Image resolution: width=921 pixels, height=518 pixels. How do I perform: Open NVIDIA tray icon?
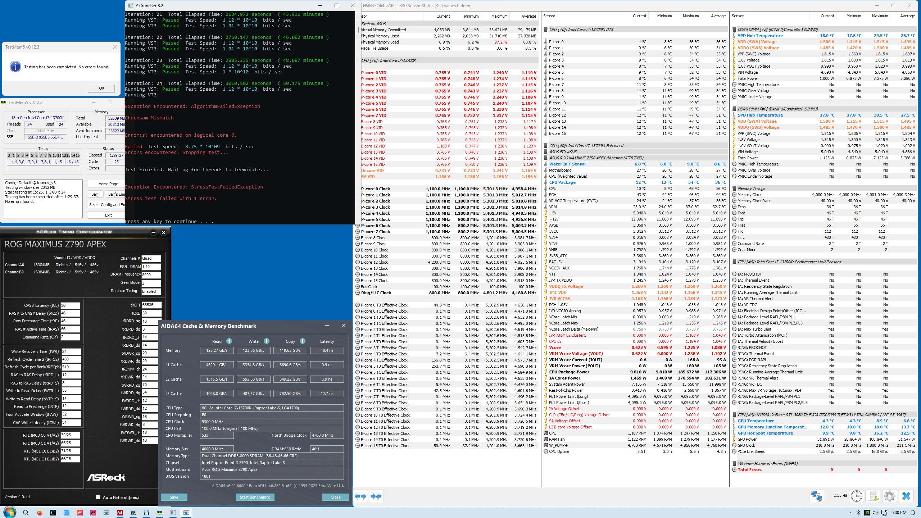867,513
